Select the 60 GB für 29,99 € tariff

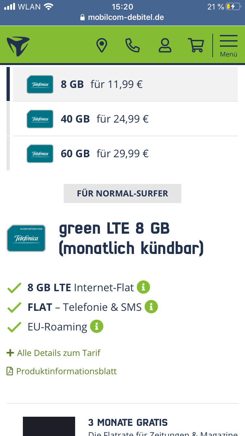point(125,154)
